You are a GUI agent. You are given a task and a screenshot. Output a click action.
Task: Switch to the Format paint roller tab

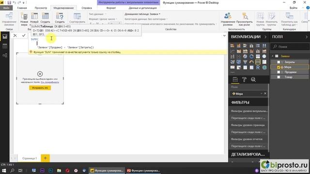244,79
